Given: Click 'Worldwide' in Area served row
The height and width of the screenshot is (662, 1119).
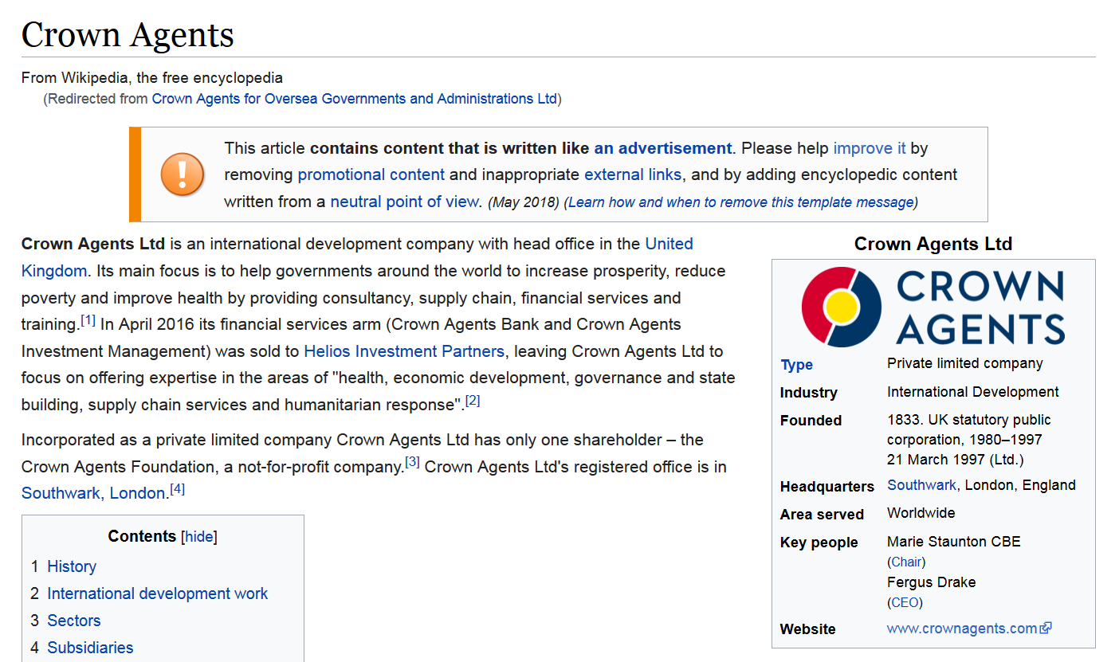Looking at the screenshot, I should click(921, 513).
